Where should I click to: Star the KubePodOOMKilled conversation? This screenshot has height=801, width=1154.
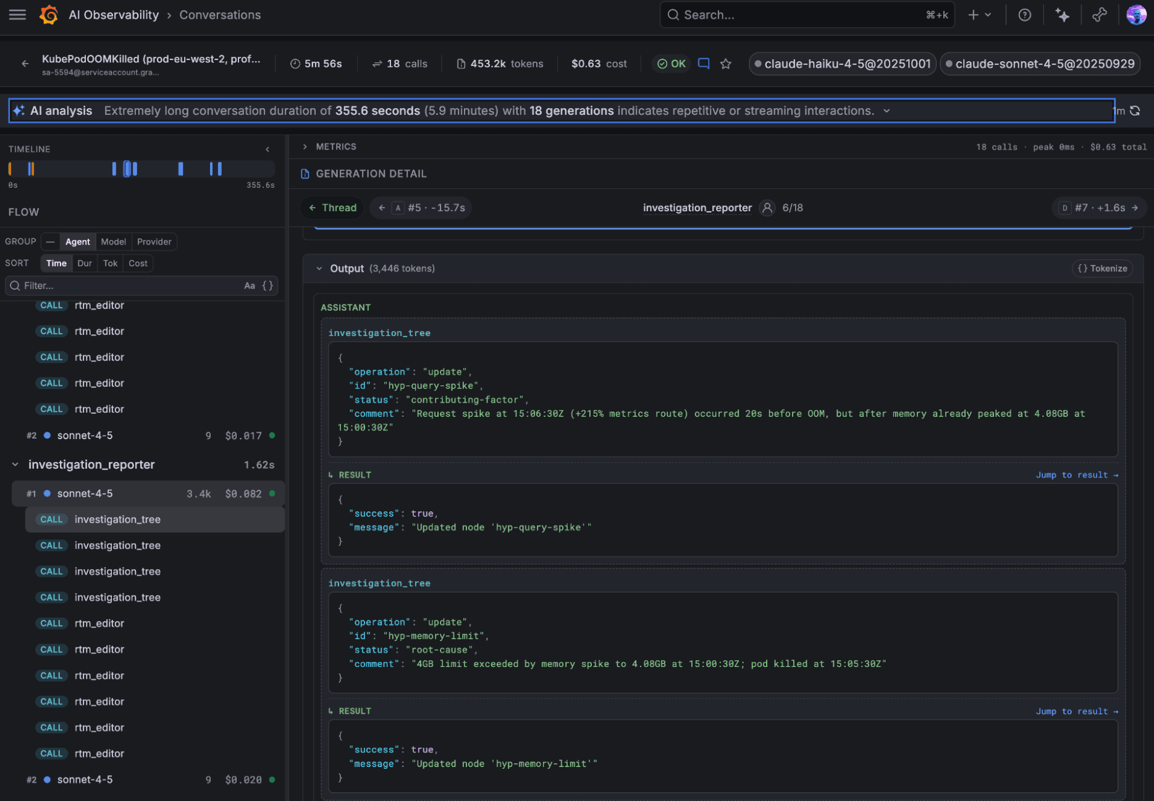coord(726,63)
